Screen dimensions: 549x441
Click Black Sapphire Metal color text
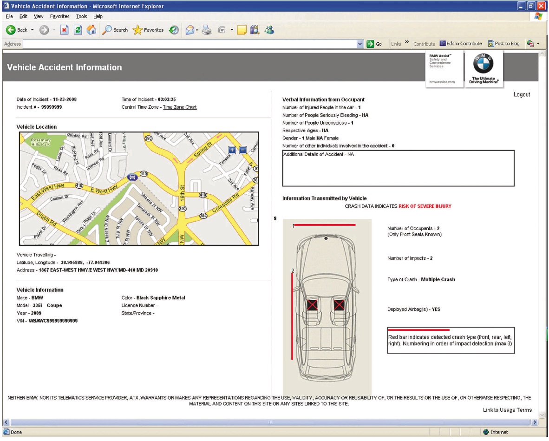[x=161, y=298]
